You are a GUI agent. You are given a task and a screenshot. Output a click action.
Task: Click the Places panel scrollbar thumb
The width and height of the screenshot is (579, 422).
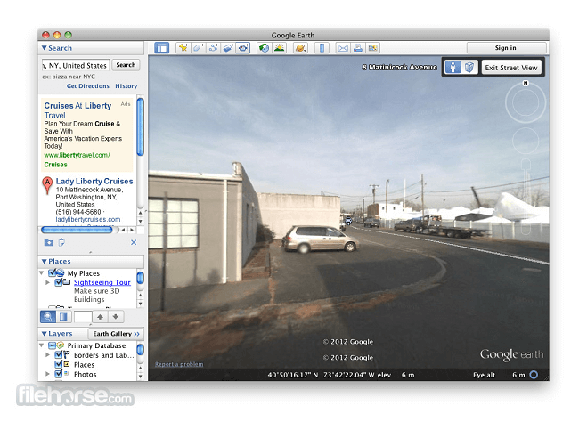coord(141,278)
